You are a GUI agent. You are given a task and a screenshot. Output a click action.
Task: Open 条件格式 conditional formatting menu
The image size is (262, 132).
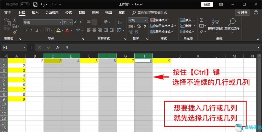click(x=160, y=20)
